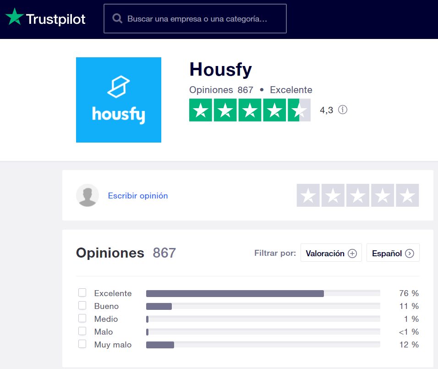This screenshot has height=369, width=438.
Task: Check the Excelente filter checkbox
Action: point(82,292)
